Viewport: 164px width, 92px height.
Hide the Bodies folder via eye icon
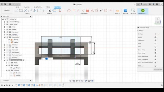click(7, 29)
